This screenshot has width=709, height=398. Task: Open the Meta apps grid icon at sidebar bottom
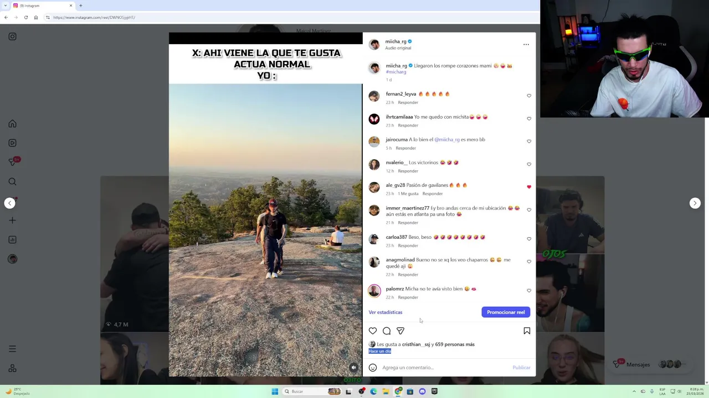(x=12, y=369)
